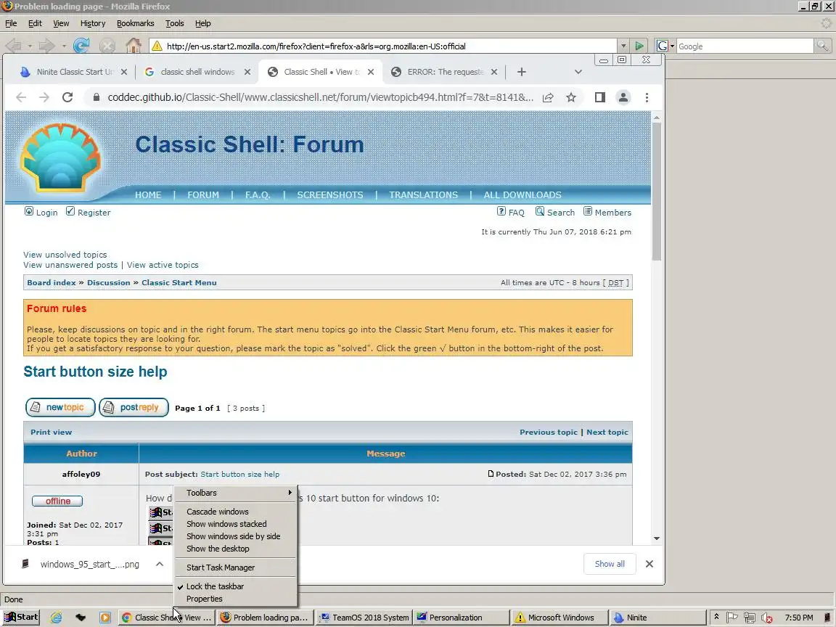The width and height of the screenshot is (836, 627).
Task: Expand Chrome tab search chevron
Action: click(578, 72)
